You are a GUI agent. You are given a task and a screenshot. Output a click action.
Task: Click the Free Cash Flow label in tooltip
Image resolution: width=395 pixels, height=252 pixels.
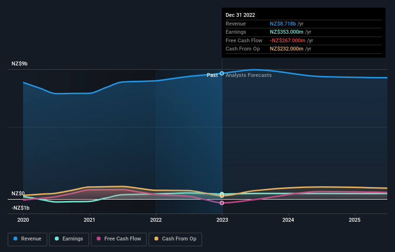pyautogui.click(x=244, y=40)
